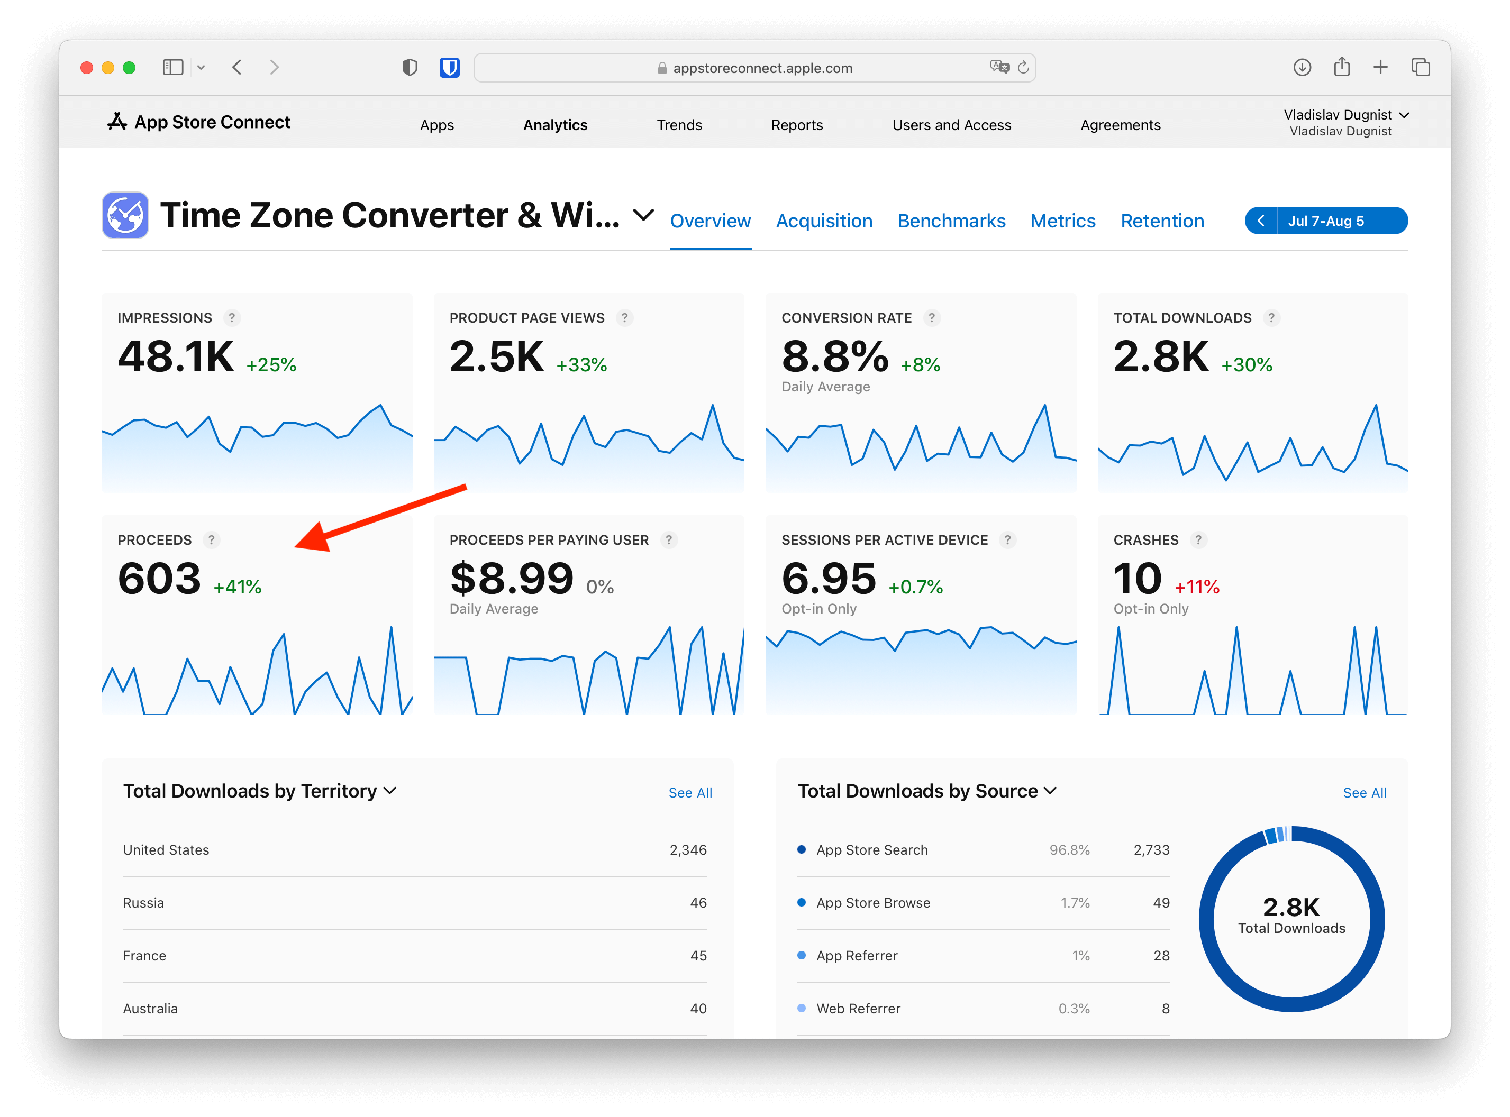This screenshot has height=1117, width=1510.
Task: Click previous date range arrow
Action: click(x=1260, y=221)
